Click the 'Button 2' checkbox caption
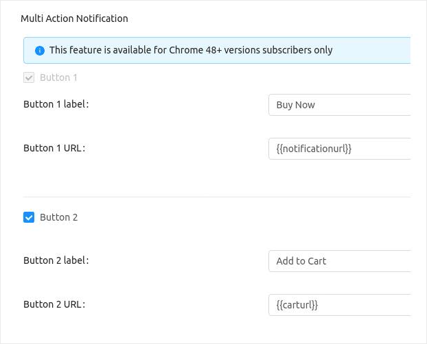This screenshot has height=344, width=427. (59, 217)
